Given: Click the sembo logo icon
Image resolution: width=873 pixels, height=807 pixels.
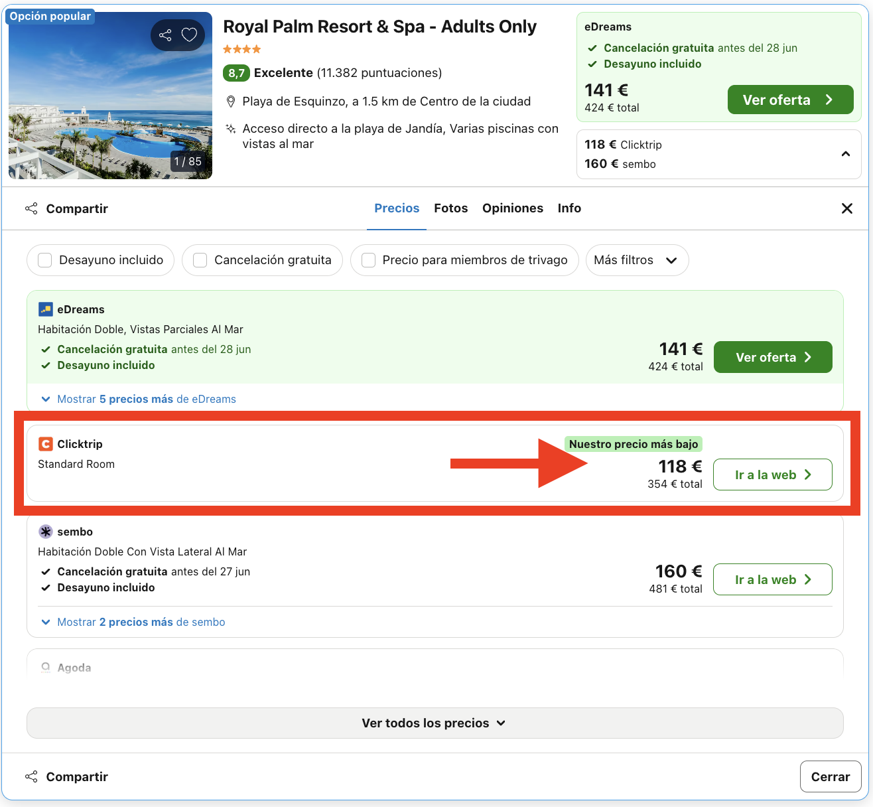Looking at the screenshot, I should (x=46, y=532).
